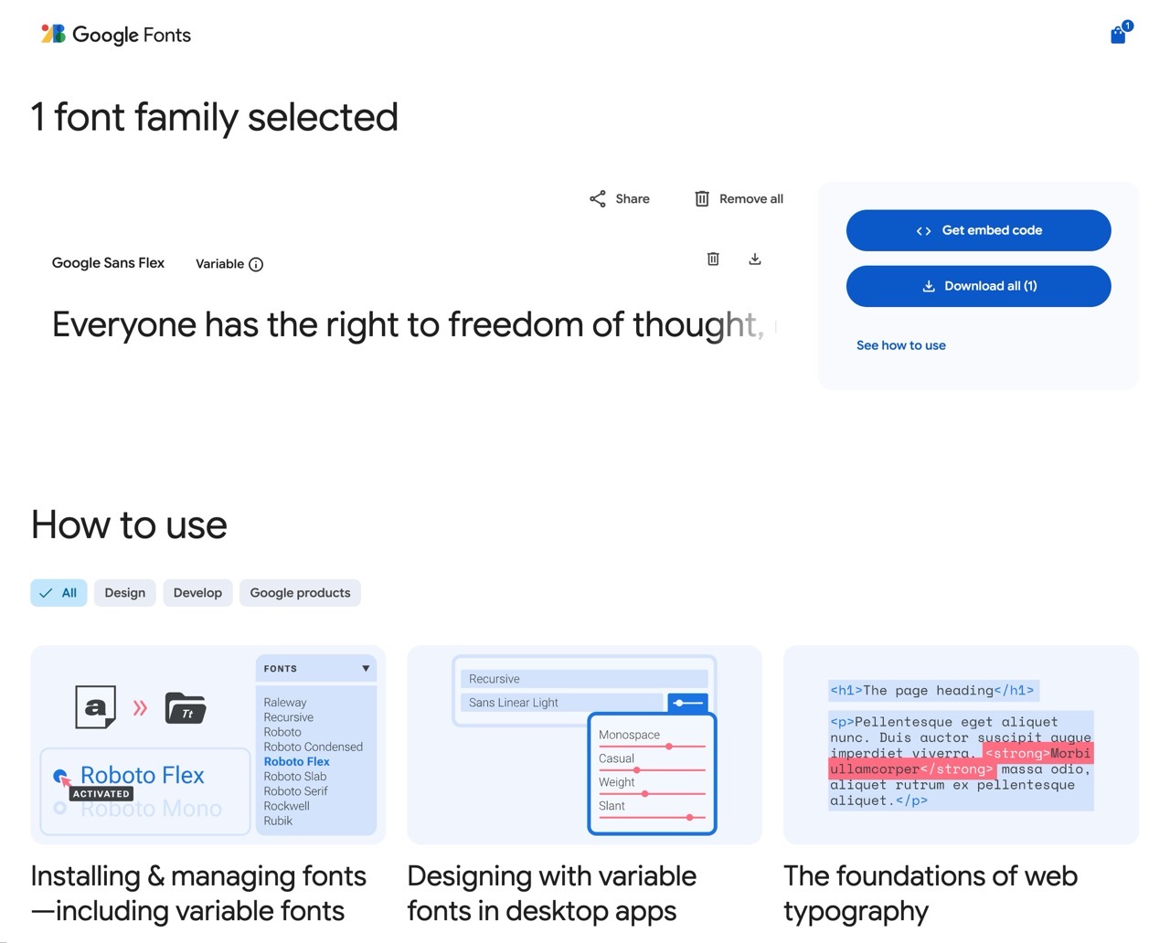Open the selection bag icon showing 1
Image resolution: width=1170 pixels, height=943 pixels.
point(1117,34)
